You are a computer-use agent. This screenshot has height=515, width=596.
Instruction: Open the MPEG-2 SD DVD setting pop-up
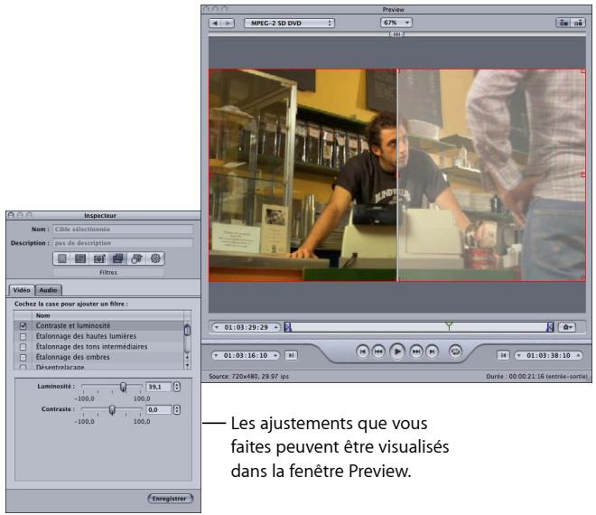click(x=289, y=23)
